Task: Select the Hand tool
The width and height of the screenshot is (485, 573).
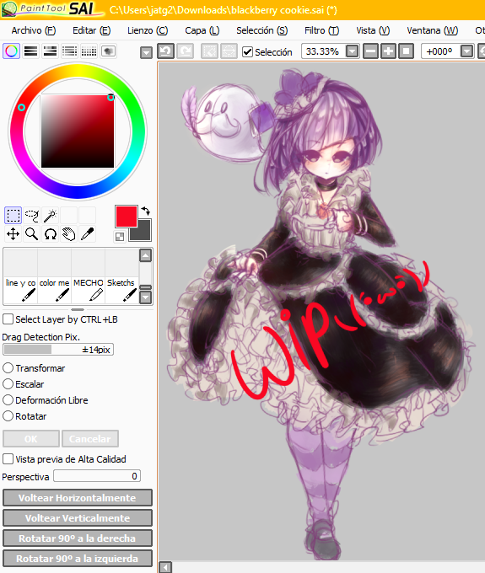Action: click(x=69, y=234)
